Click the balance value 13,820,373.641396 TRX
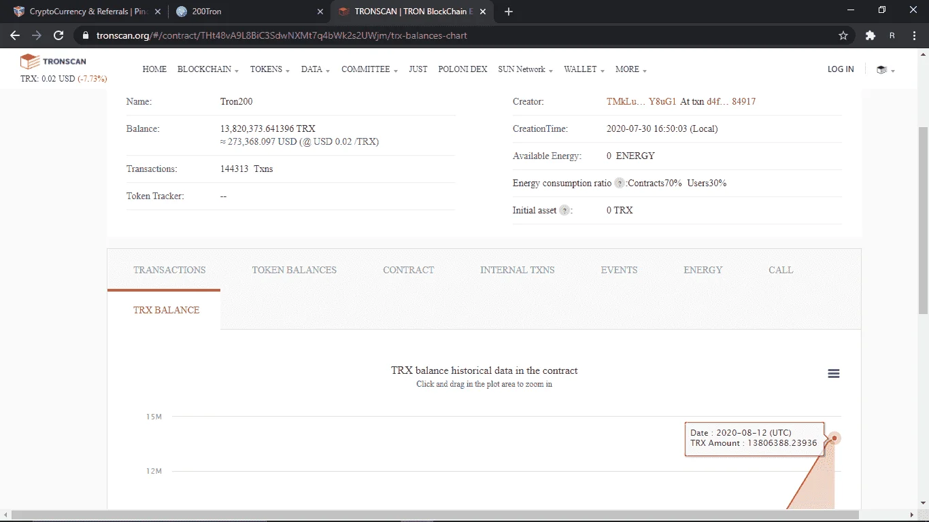 268,128
